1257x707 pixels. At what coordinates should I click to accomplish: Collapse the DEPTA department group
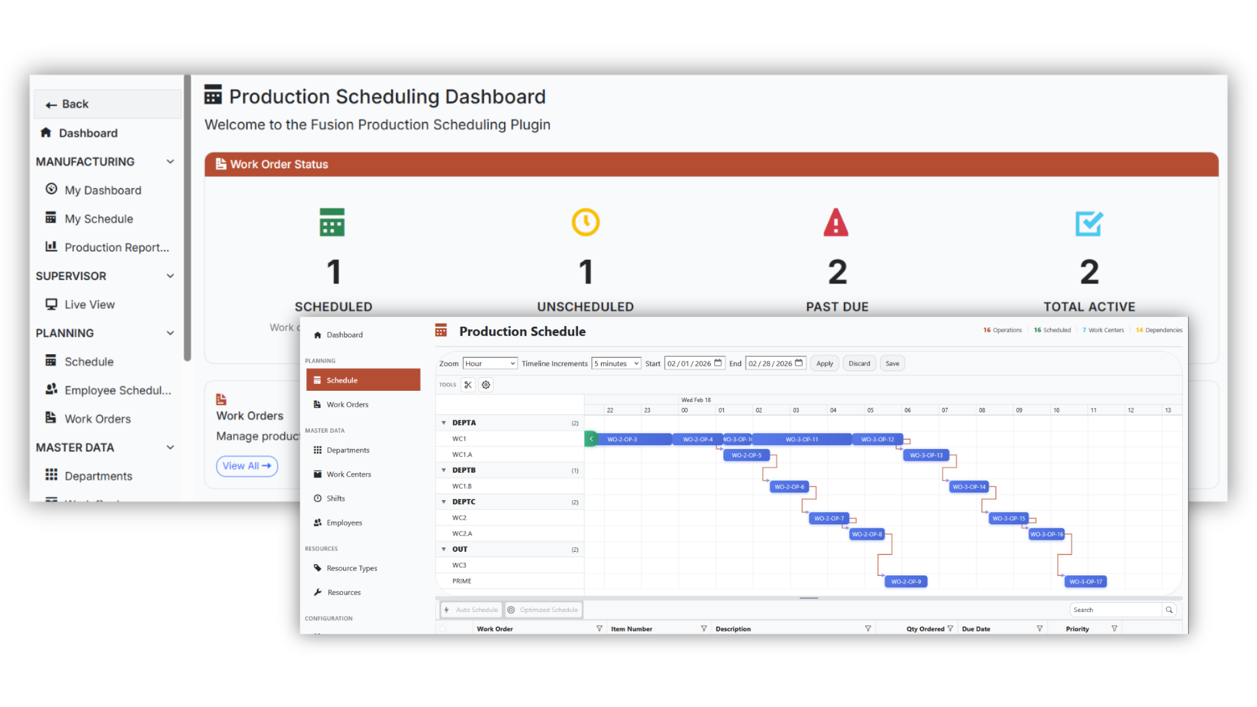click(x=444, y=423)
